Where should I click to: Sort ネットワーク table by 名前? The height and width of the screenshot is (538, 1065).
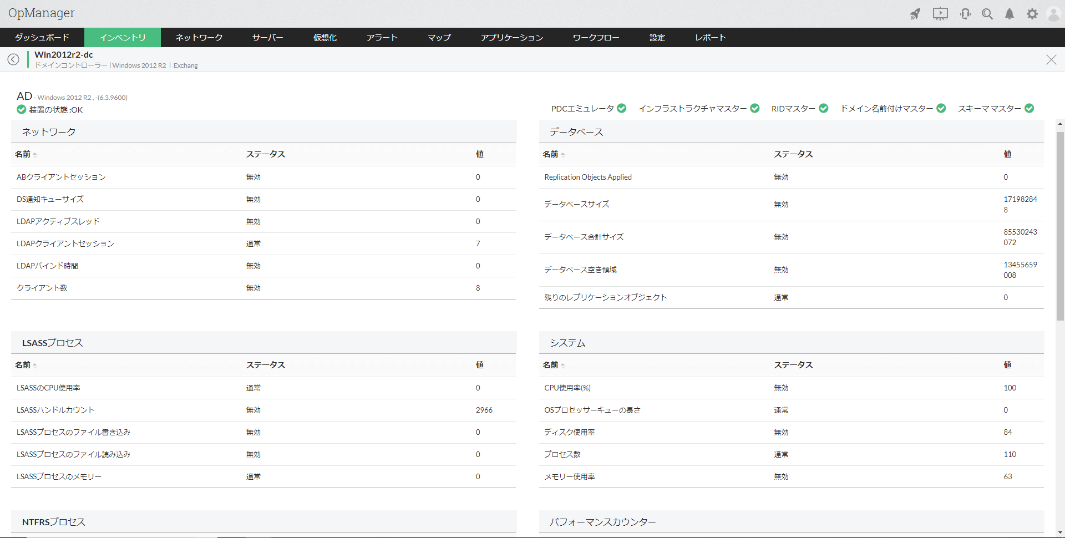[26, 154]
